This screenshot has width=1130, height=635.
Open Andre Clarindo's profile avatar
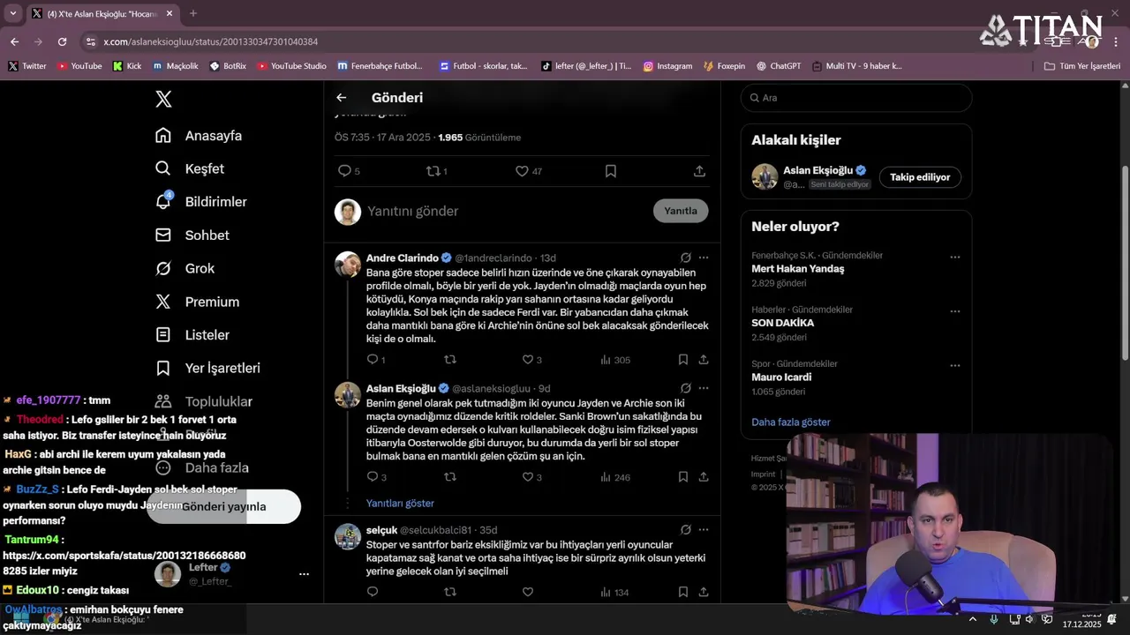click(x=348, y=265)
